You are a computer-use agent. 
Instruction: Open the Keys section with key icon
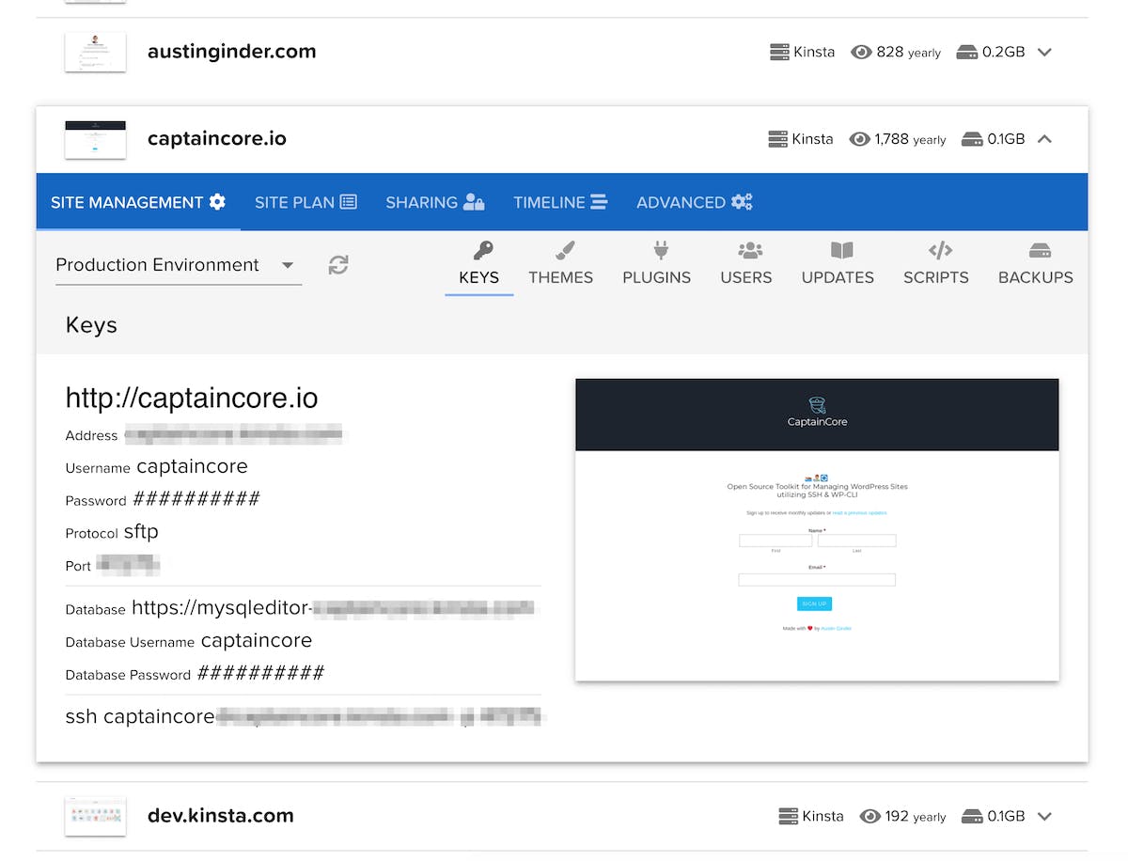pyautogui.click(x=479, y=264)
